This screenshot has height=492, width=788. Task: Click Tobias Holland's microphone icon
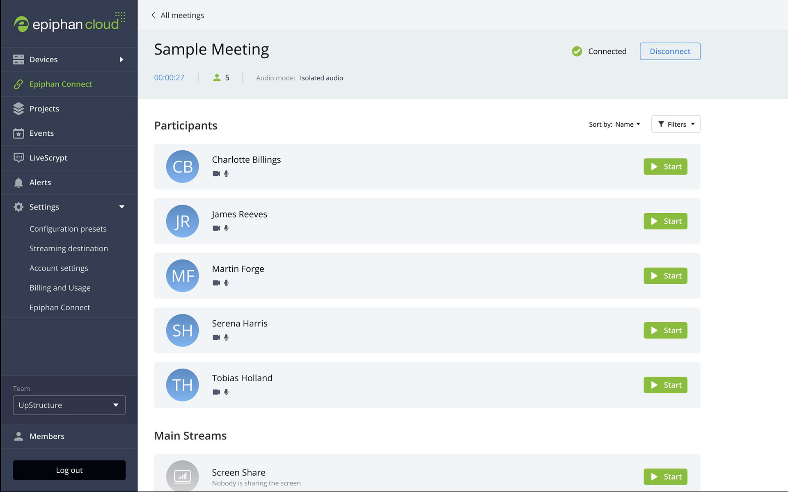click(226, 392)
